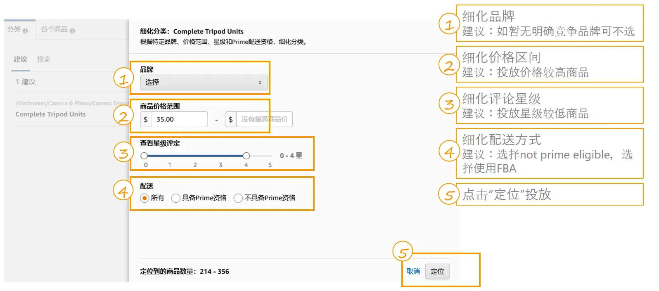Click the maximum price field 没有最高商品价
The image size is (659, 291).
[x=264, y=119]
